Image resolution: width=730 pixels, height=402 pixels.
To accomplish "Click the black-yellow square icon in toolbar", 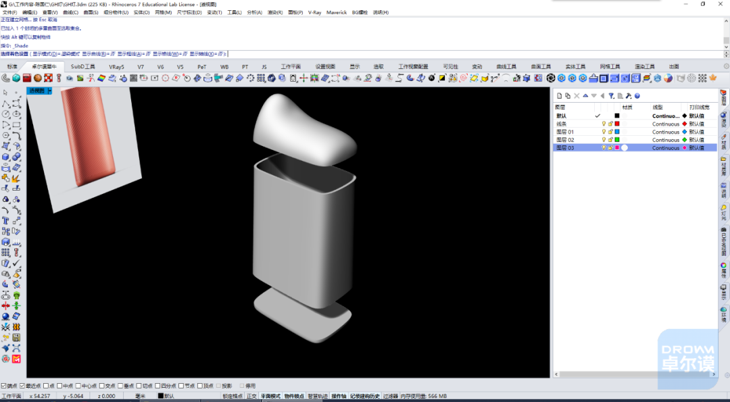I will pyautogui.click(x=442, y=78).
